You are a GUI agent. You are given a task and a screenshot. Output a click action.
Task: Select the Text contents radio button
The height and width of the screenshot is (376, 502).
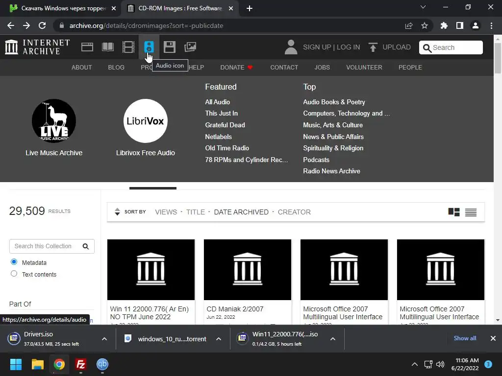click(14, 274)
